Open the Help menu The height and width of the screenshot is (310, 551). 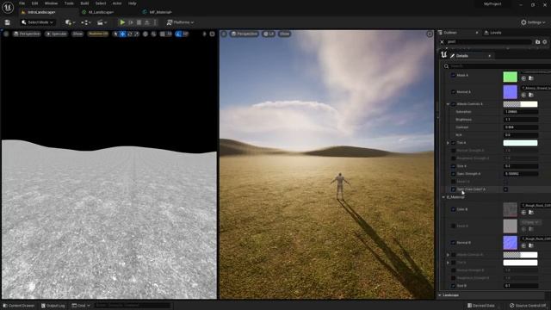click(132, 3)
